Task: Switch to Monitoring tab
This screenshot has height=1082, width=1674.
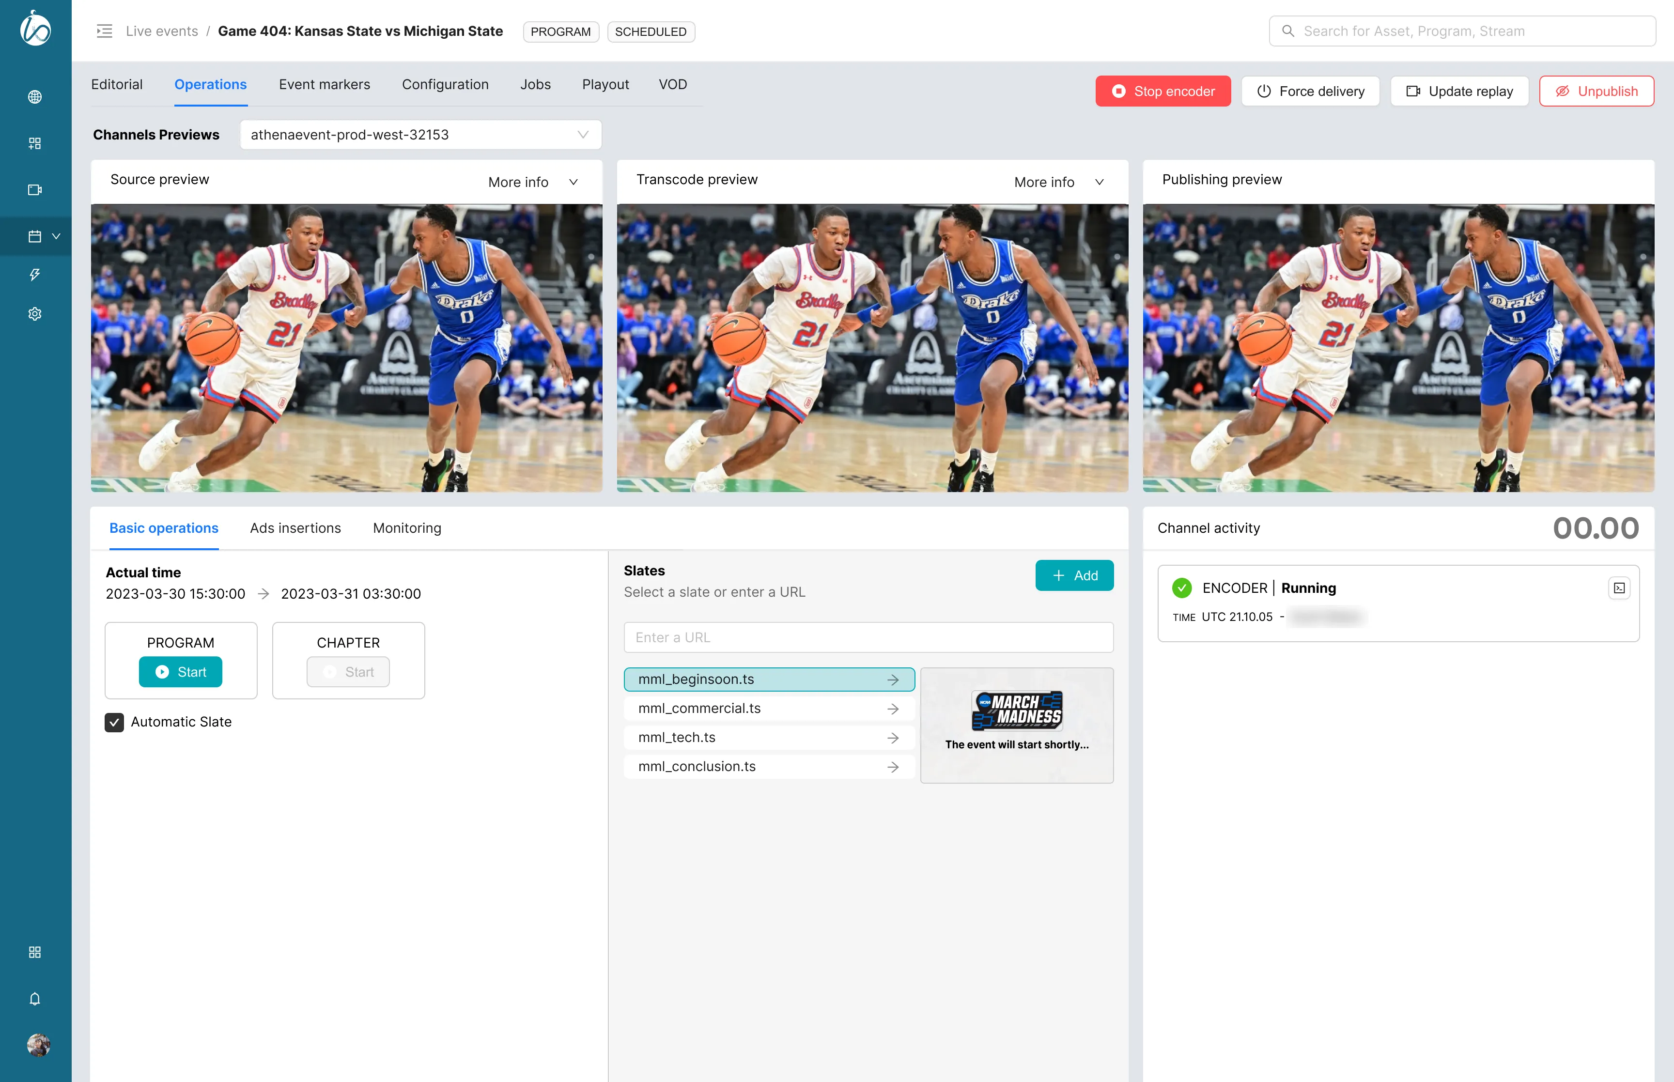Action: click(407, 527)
